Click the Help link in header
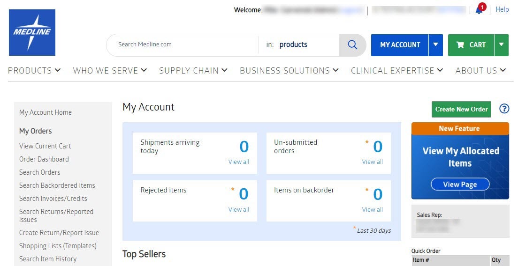 coord(502,9)
